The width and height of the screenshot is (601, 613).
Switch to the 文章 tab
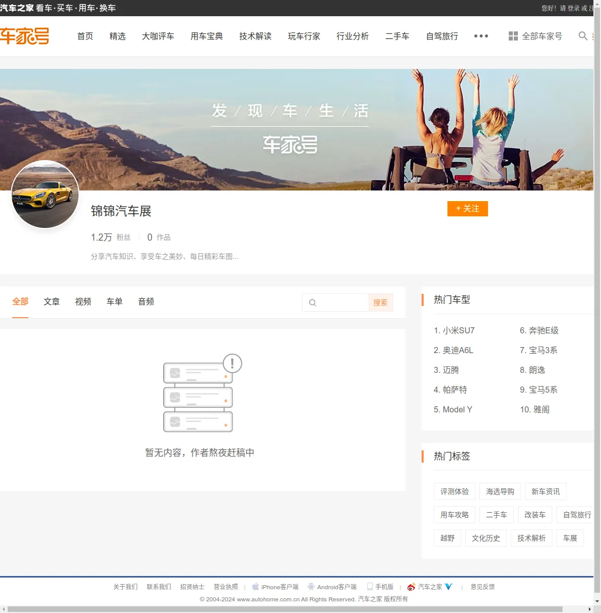tap(52, 302)
